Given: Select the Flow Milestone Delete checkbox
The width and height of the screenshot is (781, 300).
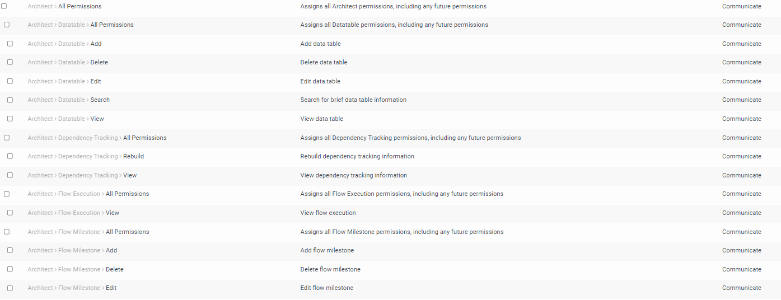Looking at the screenshot, I should click(10, 269).
